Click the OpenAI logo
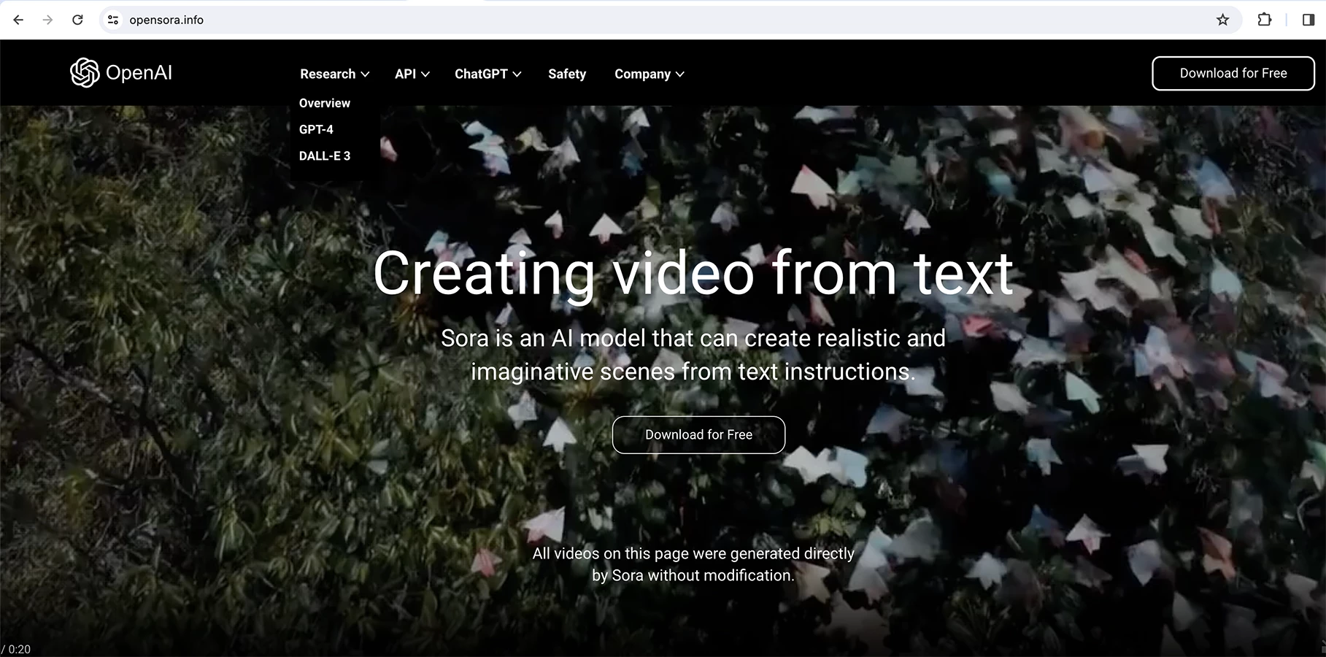 click(121, 73)
